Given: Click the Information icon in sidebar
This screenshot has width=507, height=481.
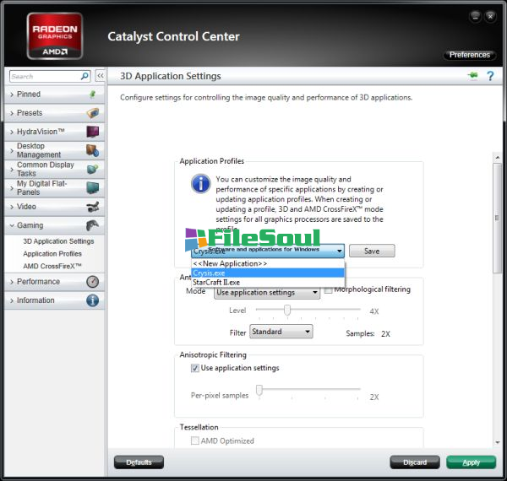Looking at the screenshot, I should (x=93, y=300).
